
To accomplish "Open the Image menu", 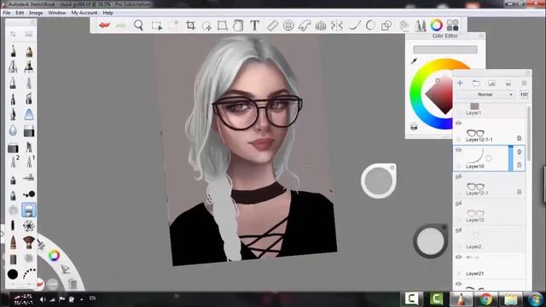I will (x=36, y=13).
